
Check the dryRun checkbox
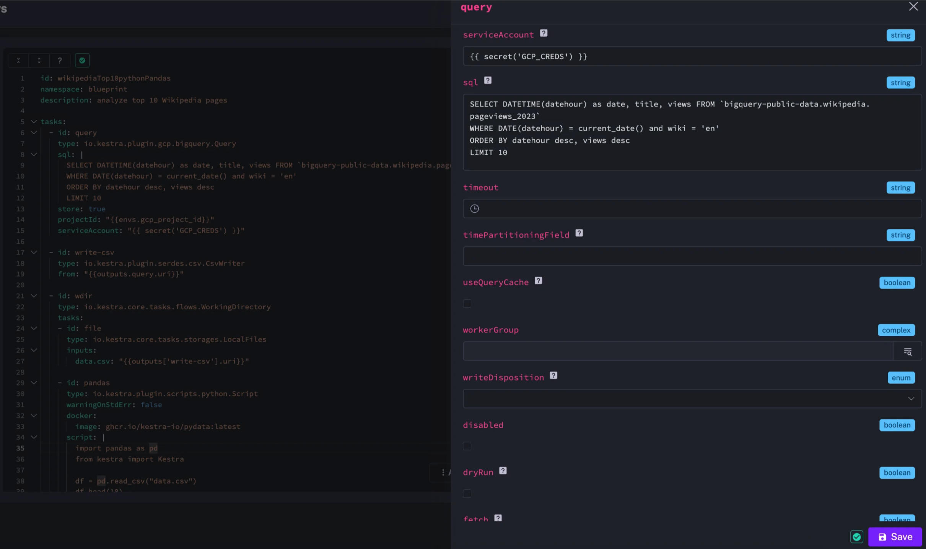pyautogui.click(x=467, y=494)
